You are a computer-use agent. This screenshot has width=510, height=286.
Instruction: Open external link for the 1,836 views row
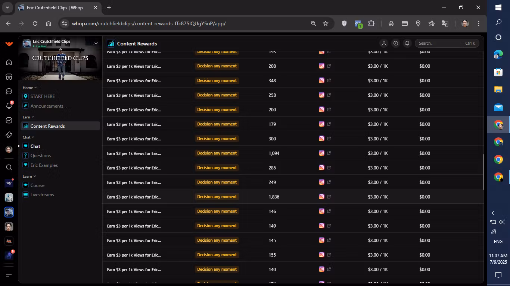click(329, 197)
